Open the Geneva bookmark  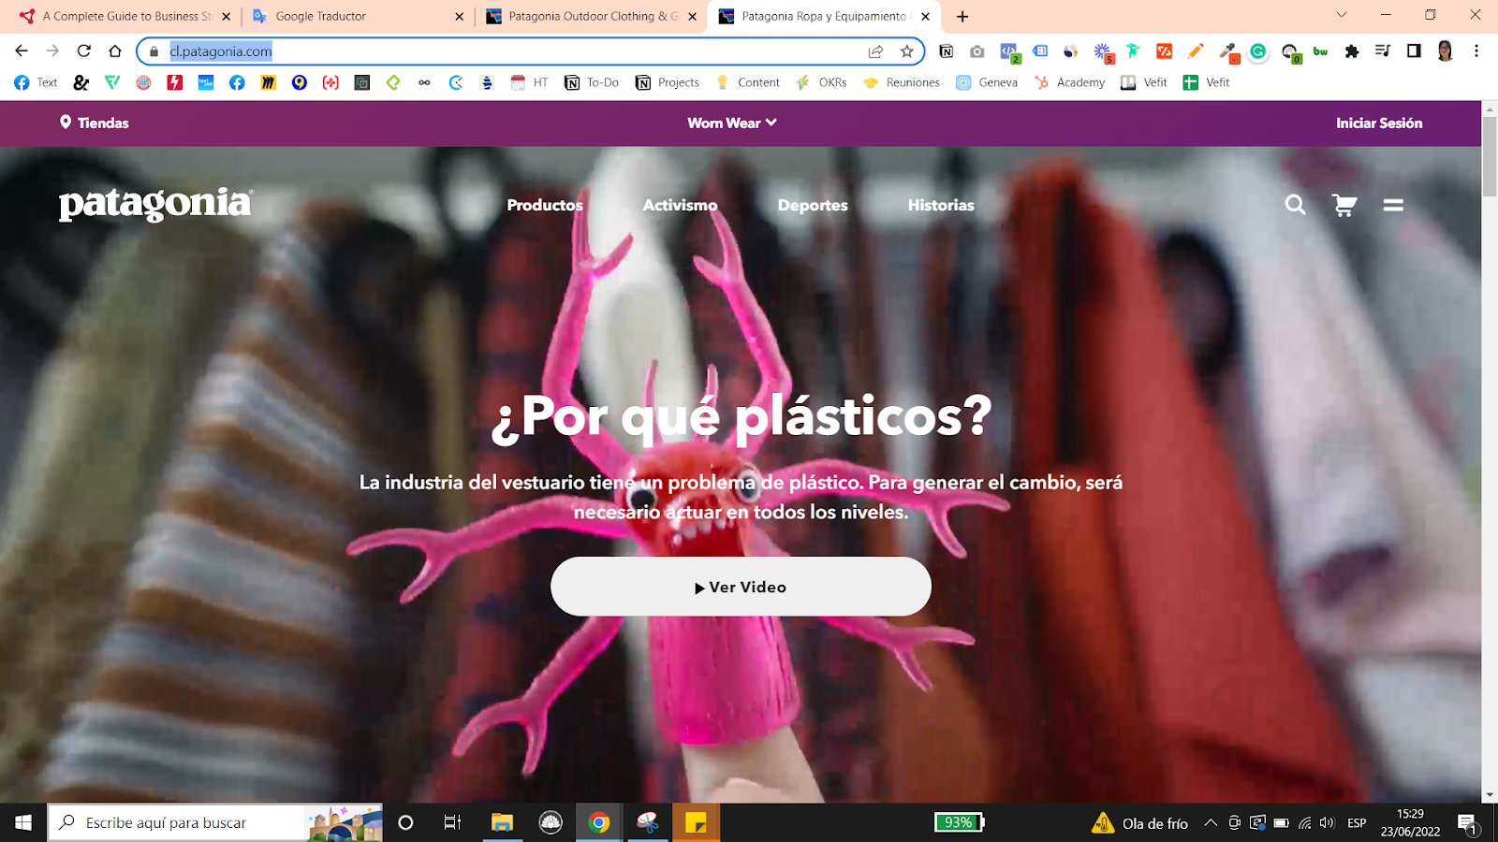point(987,82)
